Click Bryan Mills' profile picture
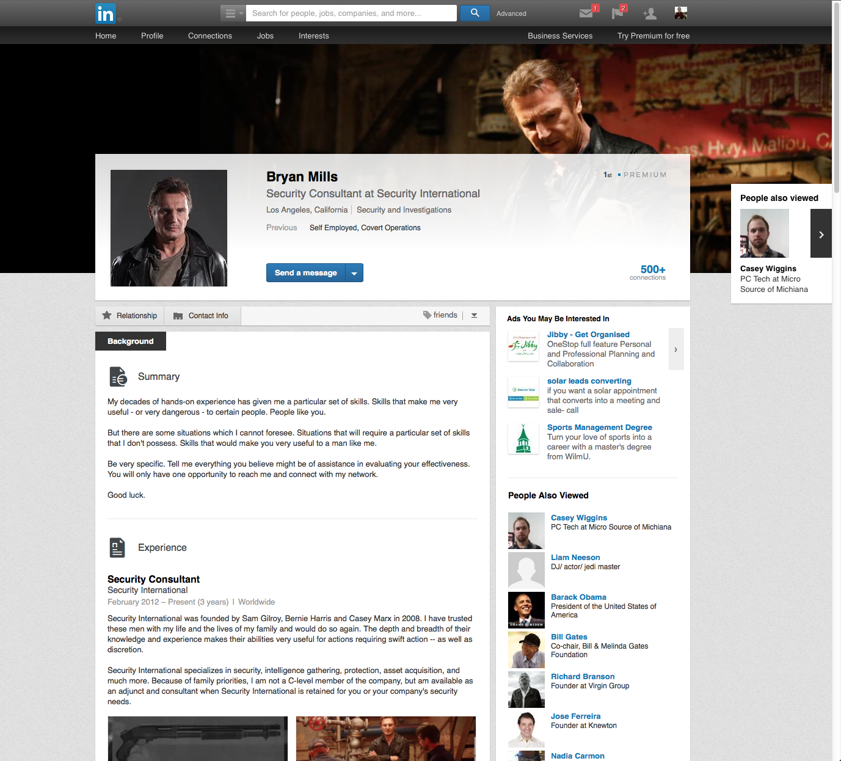Image resolution: width=841 pixels, height=761 pixels. coord(169,228)
